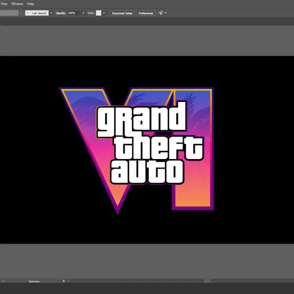Viewport: 294px width, 294px height.
Task: Open the Help menu
Action: click(30, 4)
